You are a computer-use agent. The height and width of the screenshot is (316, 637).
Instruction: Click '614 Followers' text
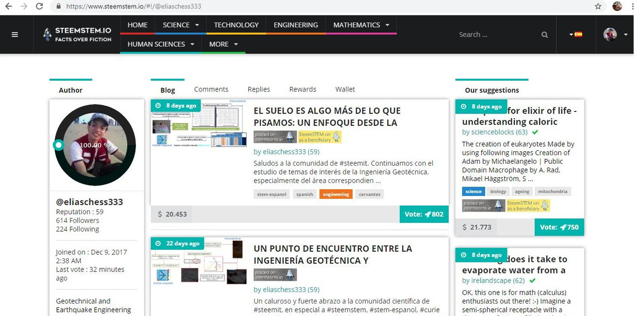78,220
